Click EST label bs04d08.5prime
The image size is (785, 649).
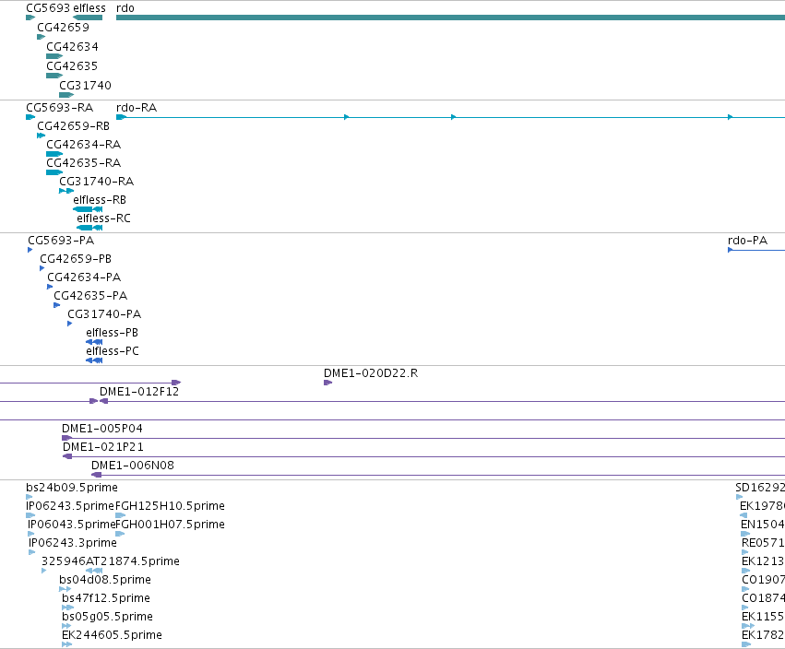(105, 580)
